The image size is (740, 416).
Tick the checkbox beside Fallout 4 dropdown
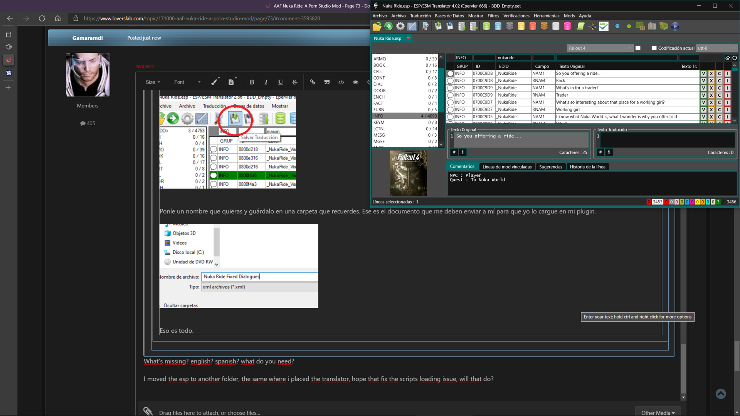click(638, 48)
